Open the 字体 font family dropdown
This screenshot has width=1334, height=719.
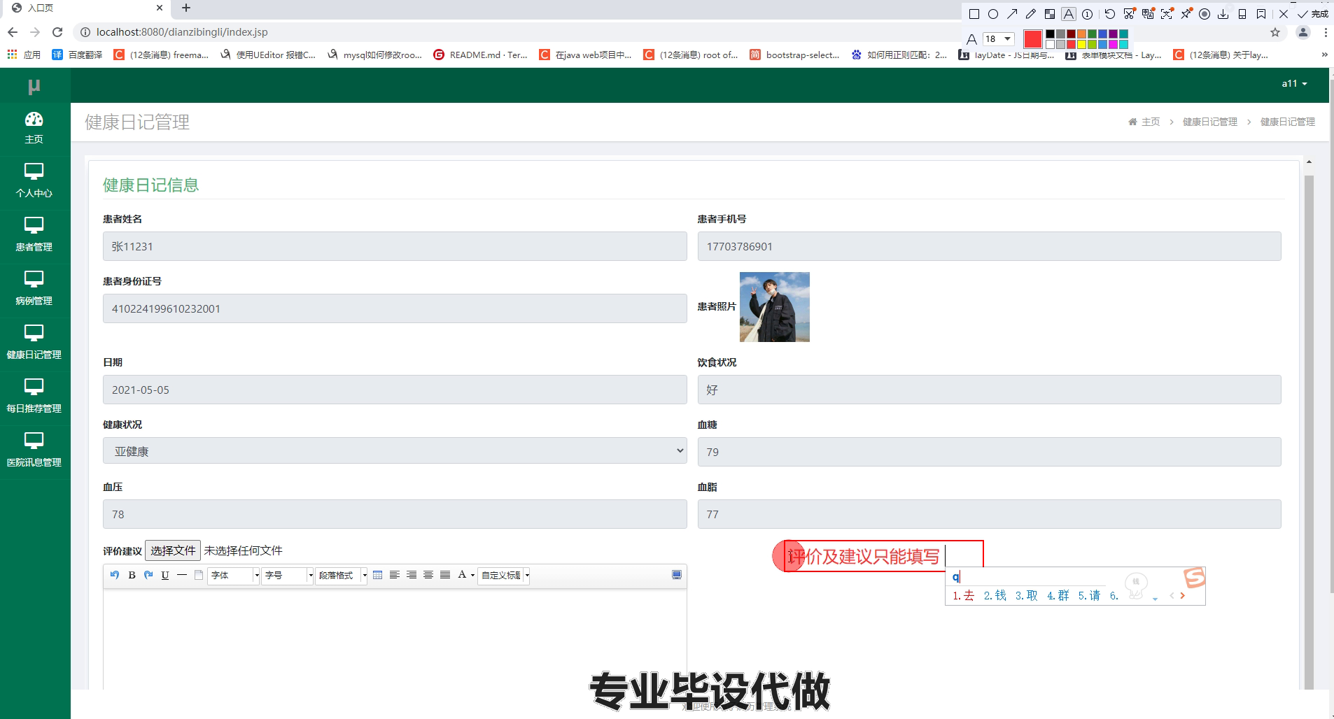(234, 576)
